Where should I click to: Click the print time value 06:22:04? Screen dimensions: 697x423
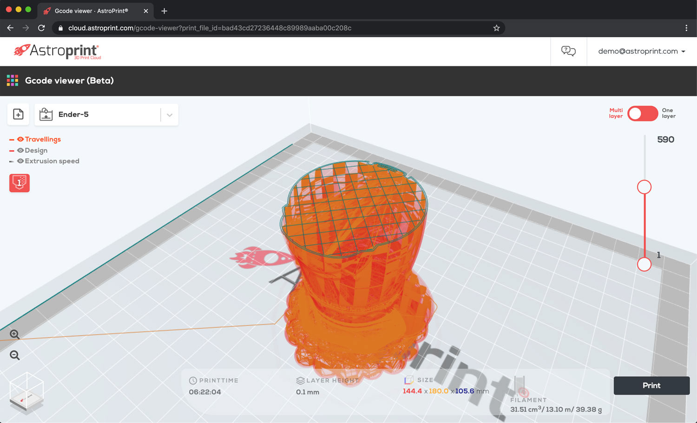[x=205, y=392]
